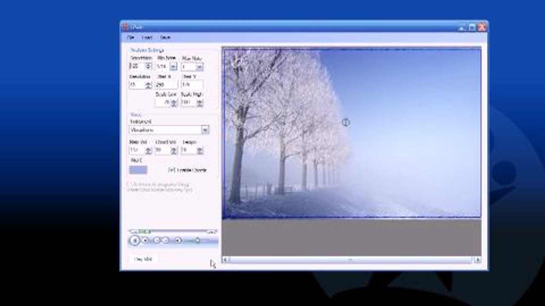Click the snowy trees image in the preview

[x=352, y=133]
